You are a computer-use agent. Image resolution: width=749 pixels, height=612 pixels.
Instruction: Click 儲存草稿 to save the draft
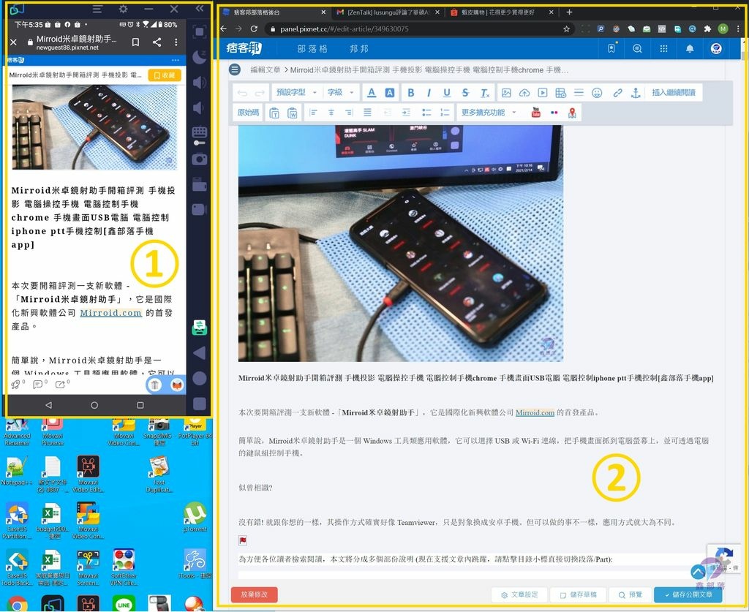pyautogui.click(x=579, y=594)
